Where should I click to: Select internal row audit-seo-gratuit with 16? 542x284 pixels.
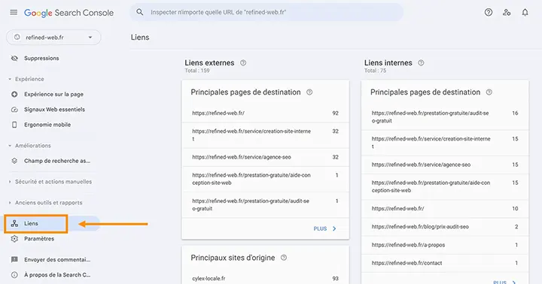(445, 117)
